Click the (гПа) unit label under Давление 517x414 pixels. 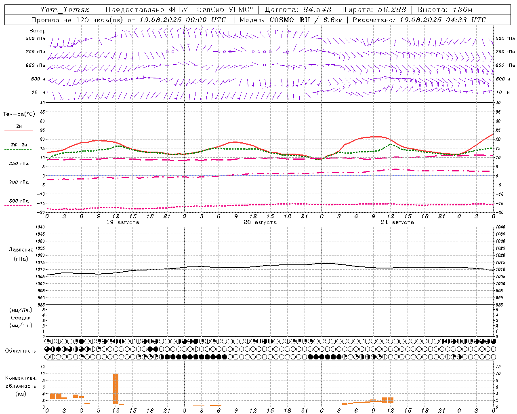coord(21,259)
